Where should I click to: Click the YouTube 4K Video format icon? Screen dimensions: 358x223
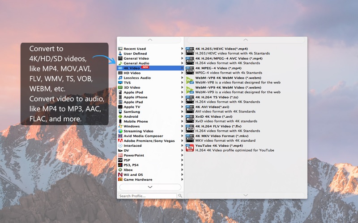[x=189, y=148]
